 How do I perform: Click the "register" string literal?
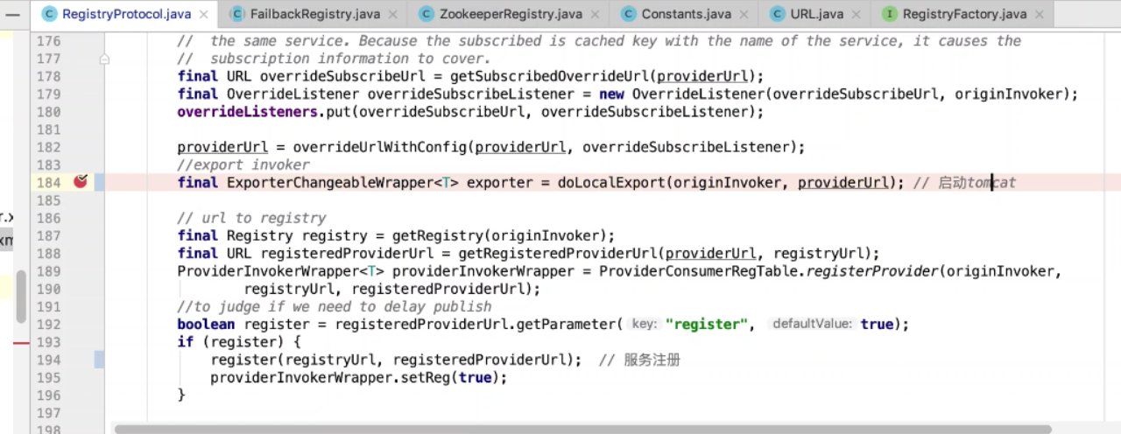coord(706,325)
